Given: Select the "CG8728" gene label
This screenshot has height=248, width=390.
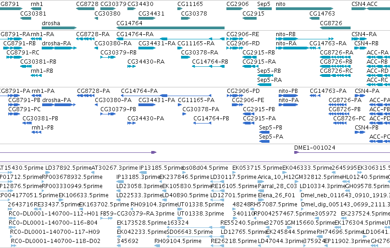Looking at the screenshot, I should point(87,4).
